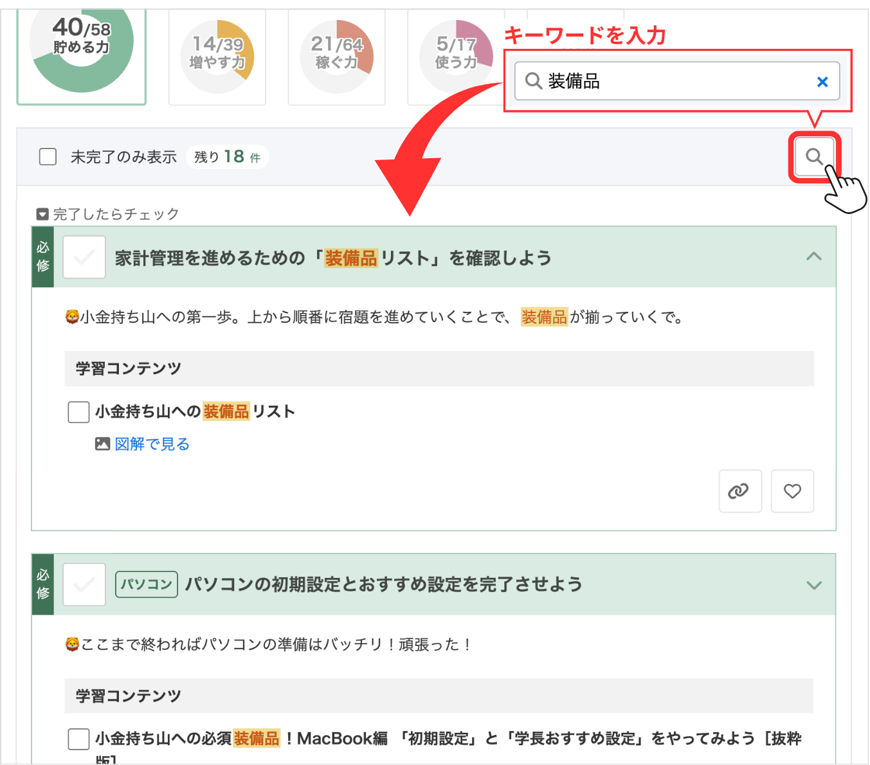Click the copy link icon button
870x765 pixels.
tap(739, 491)
